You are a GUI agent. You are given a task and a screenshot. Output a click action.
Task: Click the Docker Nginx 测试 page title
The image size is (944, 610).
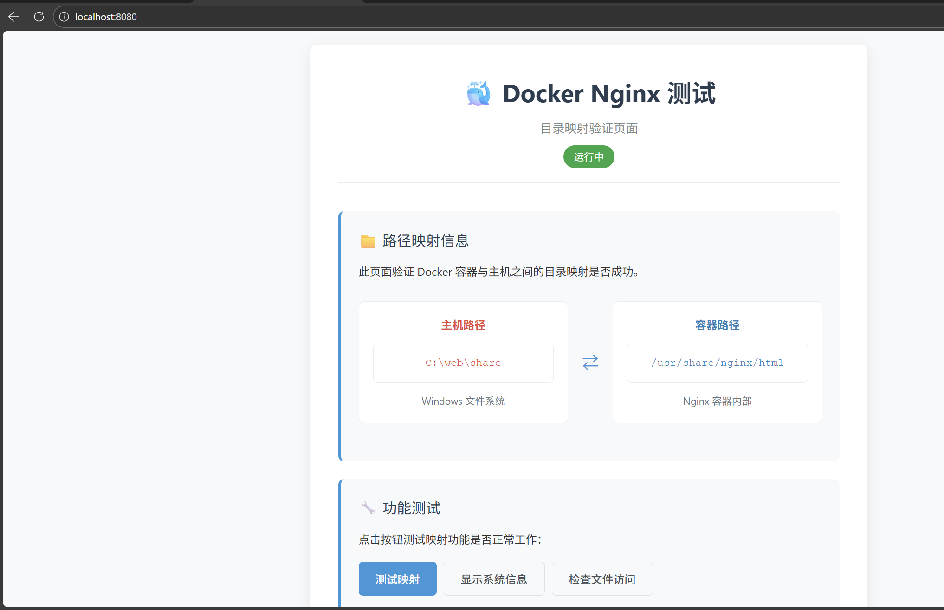coord(609,94)
